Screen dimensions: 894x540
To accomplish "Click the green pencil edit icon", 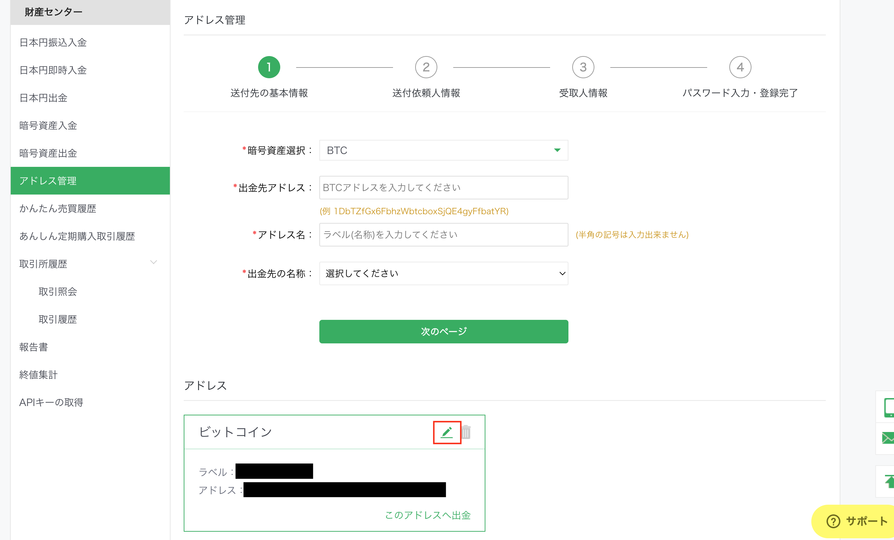I will (447, 432).
